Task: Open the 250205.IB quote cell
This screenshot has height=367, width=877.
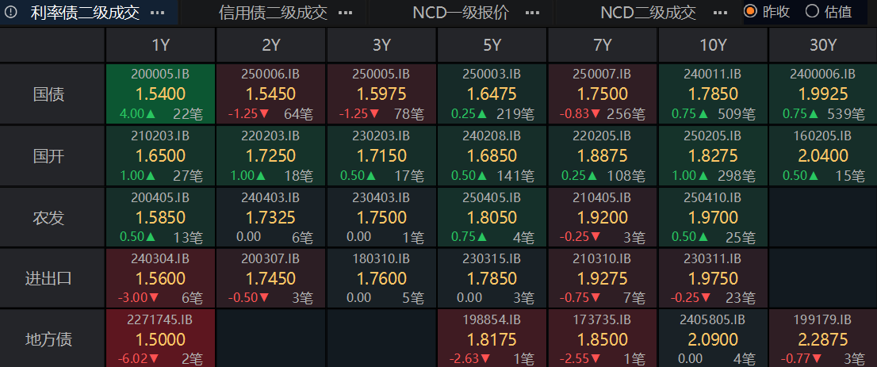Action: (x=713, y=155)
